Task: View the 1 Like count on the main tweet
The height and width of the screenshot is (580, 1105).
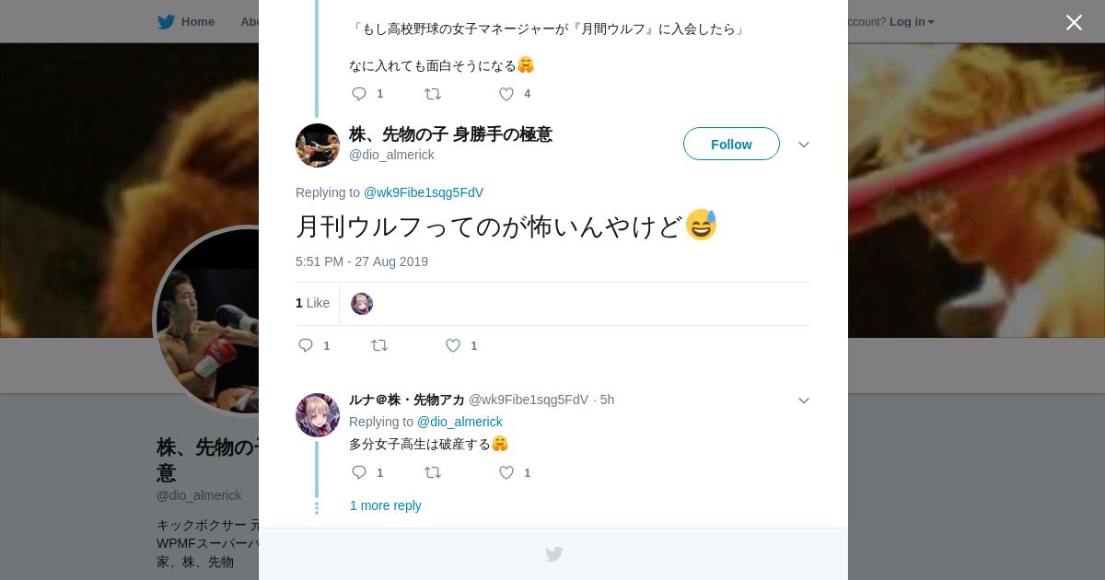Action: [312, 303]
